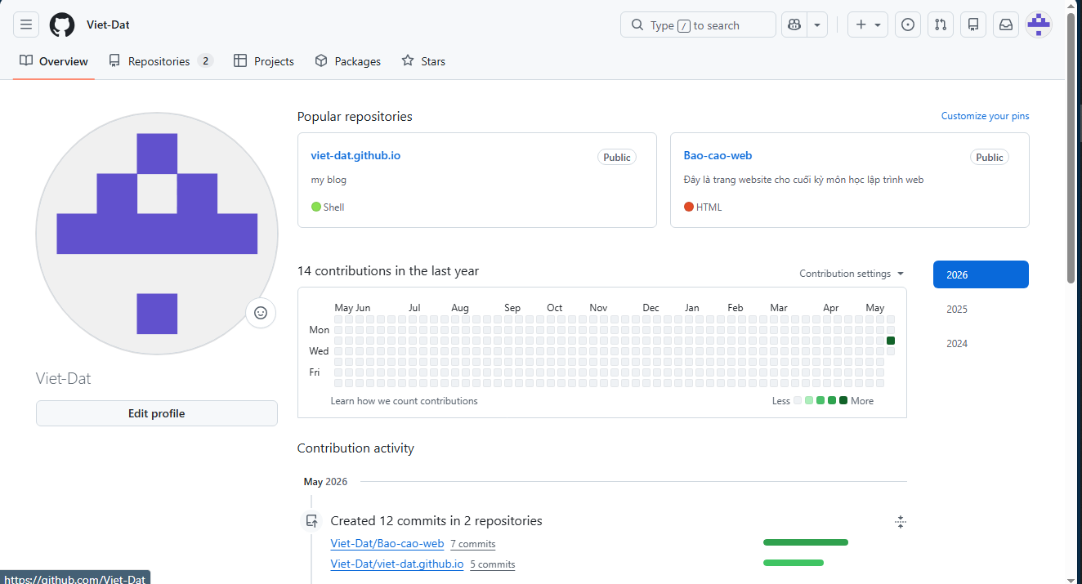This screenshot has width=1082, height=584.
Task: Open the Viet-Dat/viet-dat.github.io activity link
Action: (397, 564)
